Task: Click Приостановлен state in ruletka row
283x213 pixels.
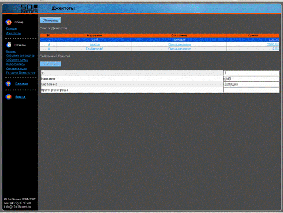Action: (x=180, y=44)
